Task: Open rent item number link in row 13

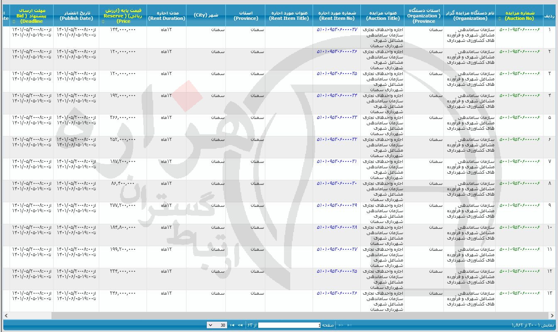Action: [x=337, y=293]
